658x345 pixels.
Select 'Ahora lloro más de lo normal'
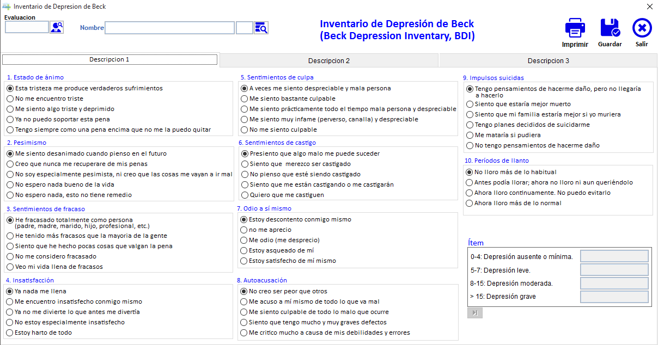[514, 203]
